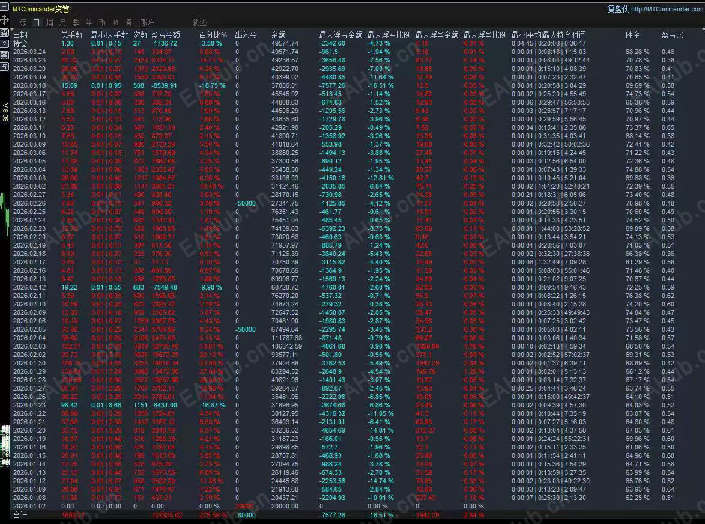Click the 最小|大手数 column header
The width and height of the screenshot is (705, 524).
(x=109, y=35)
